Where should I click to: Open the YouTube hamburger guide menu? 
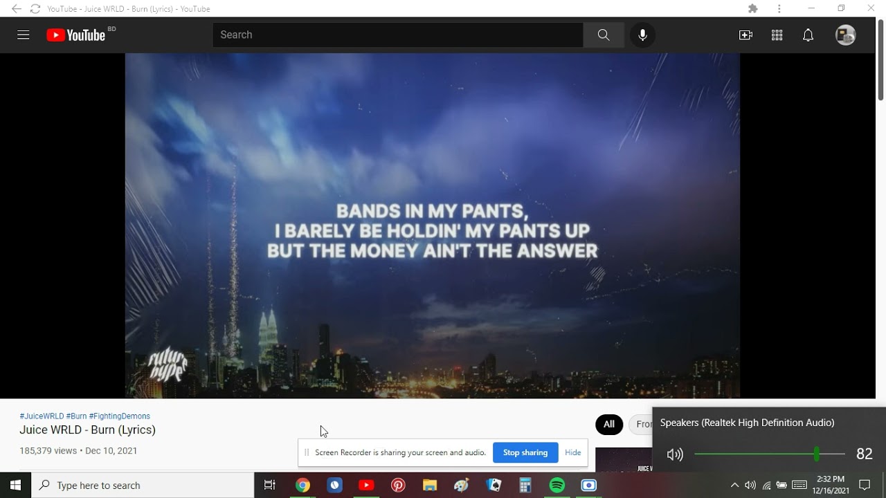(x=24, y=35)
